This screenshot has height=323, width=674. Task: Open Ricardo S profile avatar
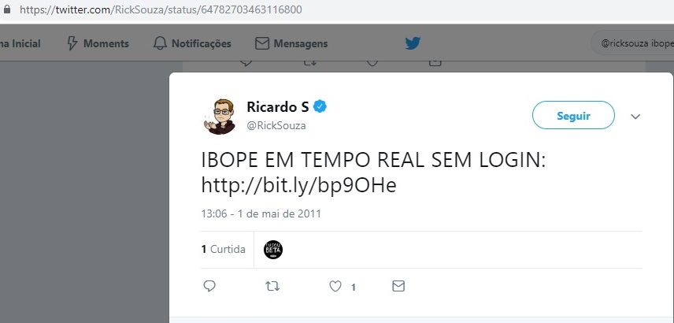[219, 116]
